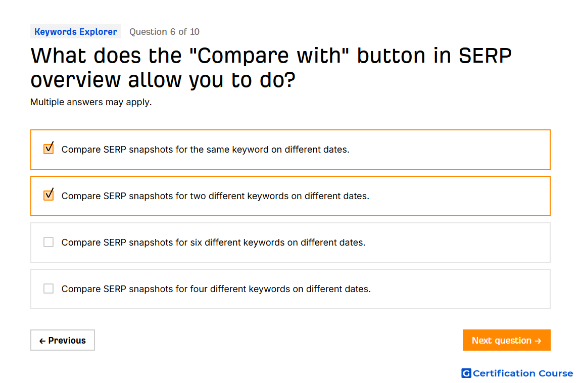Click empty space inside the four-keywords answer card
The height and width of the screenshot is (383, 581).
pos(459,289)
